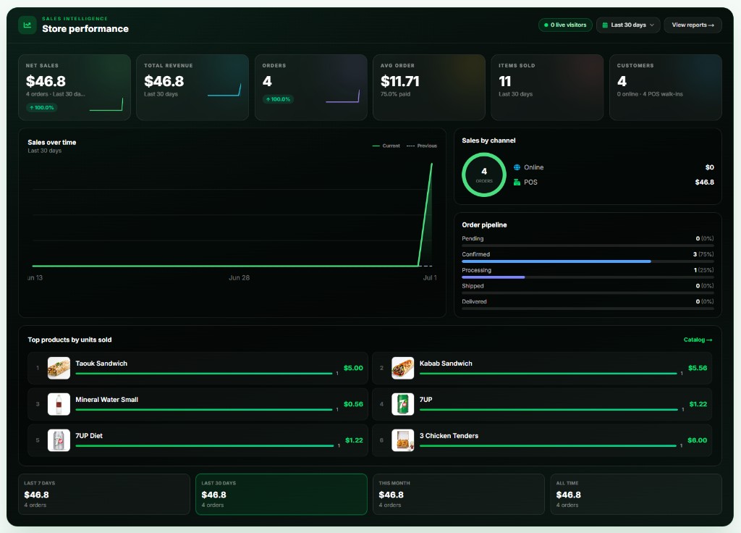741x533 pixels.
Task: Click the calendar icon in date filter
Action: [605, 25]
